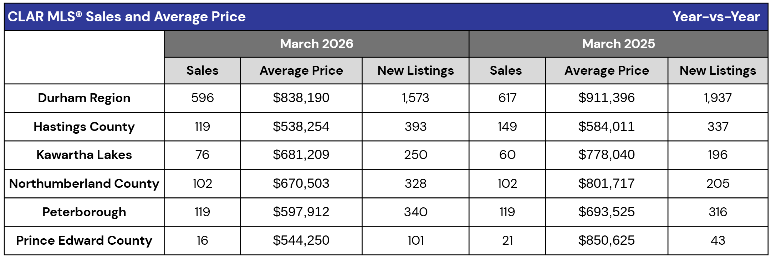Click Peterborough's $693,525 average price cell
The image size is (771, 260).
(x=606, y=212)
